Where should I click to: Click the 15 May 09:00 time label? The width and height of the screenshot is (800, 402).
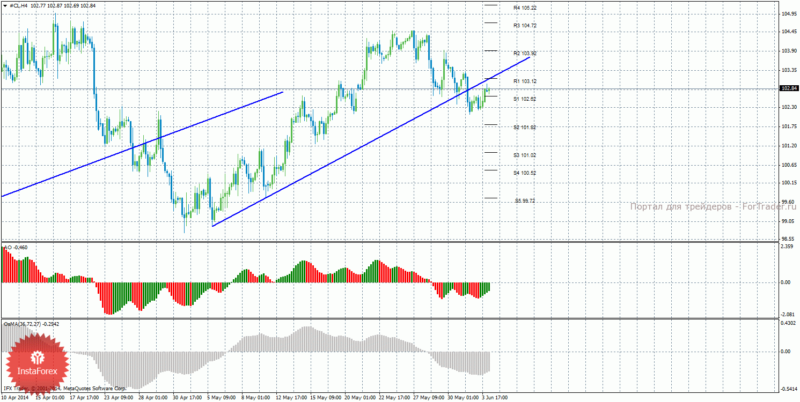(x=326, y=398)
